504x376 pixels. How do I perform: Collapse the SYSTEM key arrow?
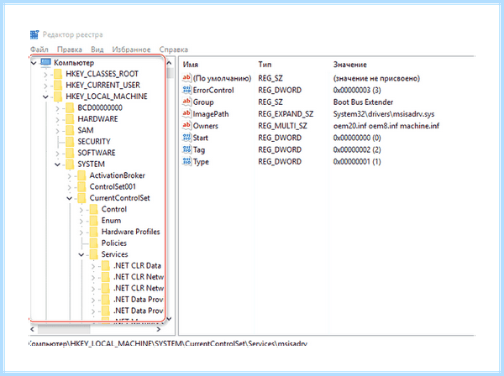click(57, 164)
